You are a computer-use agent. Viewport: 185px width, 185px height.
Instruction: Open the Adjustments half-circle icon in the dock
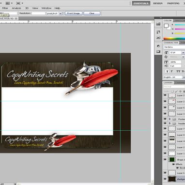[x=158, y=46]
